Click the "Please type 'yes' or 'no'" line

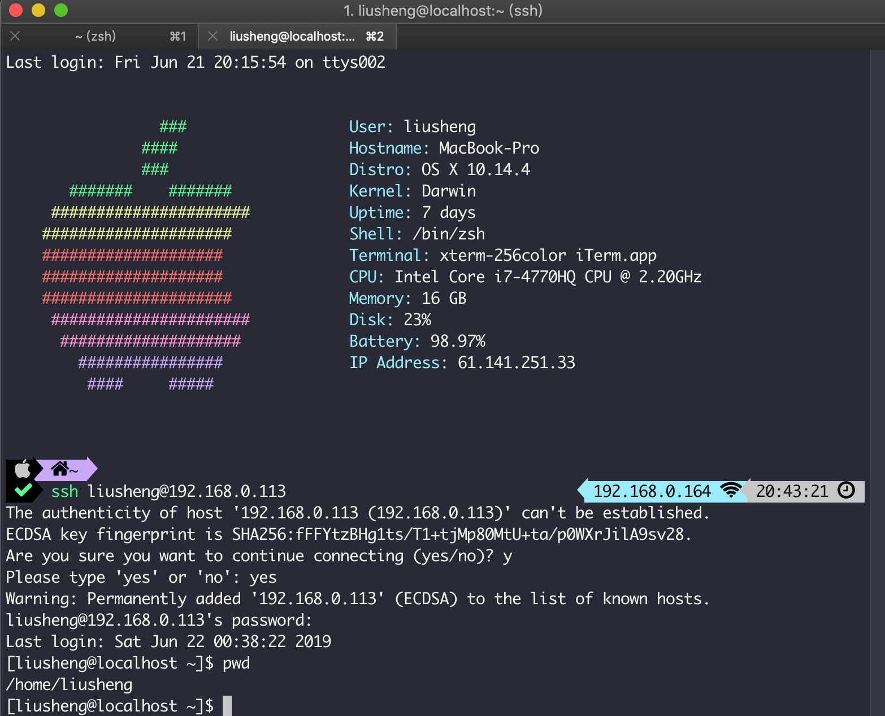click(141, 577)
